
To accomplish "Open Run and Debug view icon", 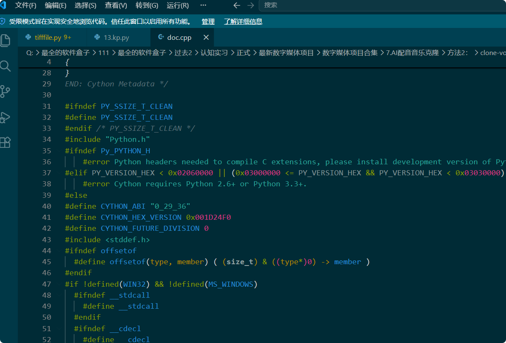I will coord(6,117).
